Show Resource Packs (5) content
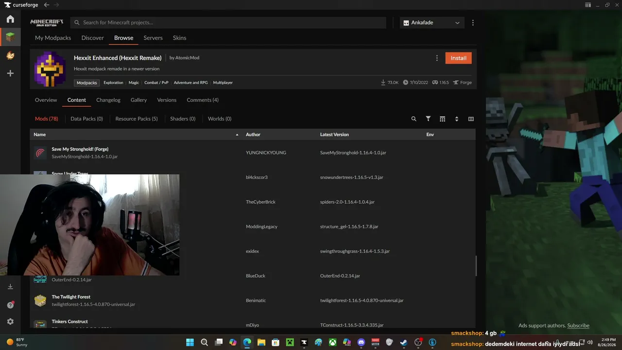 pos(137,119)
